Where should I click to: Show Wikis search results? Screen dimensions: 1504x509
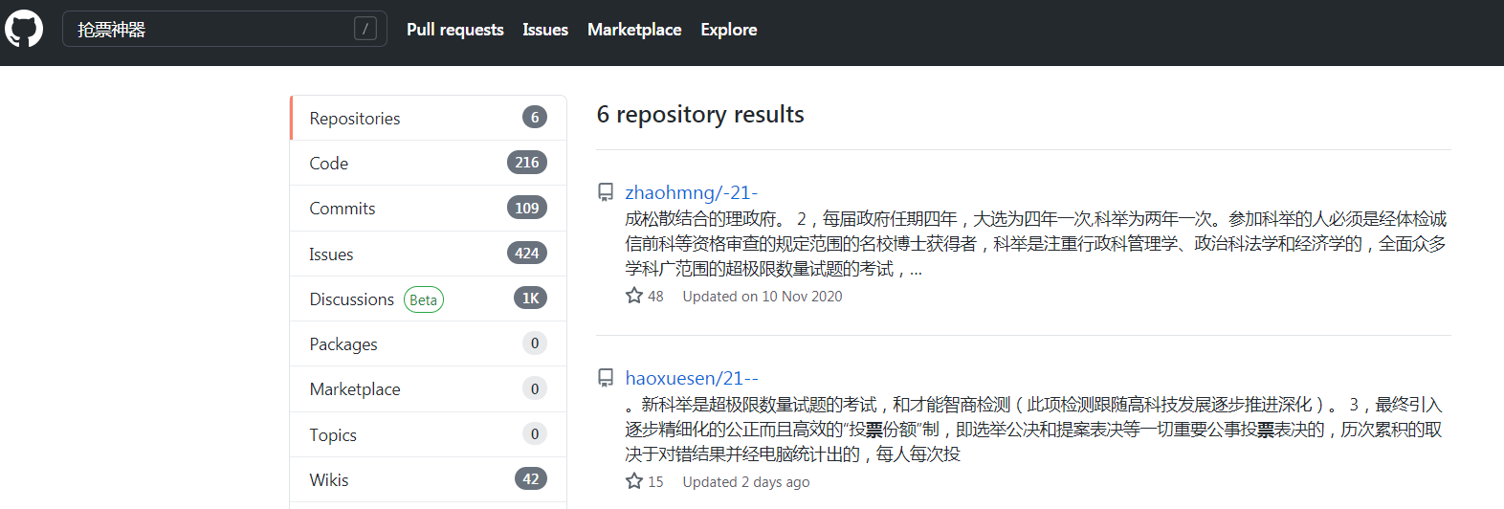pos(429,479)
